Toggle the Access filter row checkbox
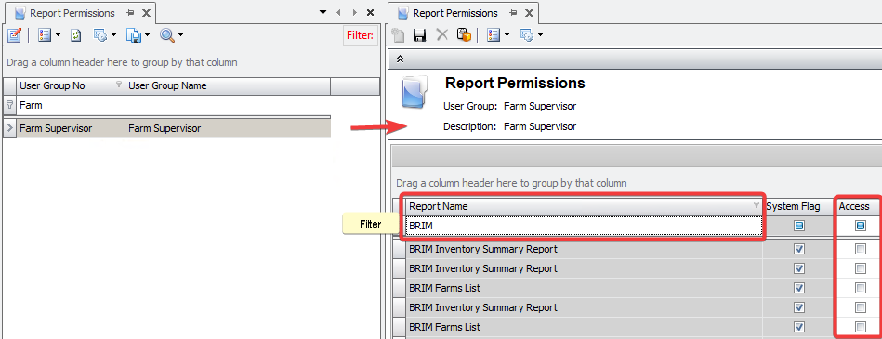The width and height of the screenshot is (882, 339). click(x=860, y=226)
